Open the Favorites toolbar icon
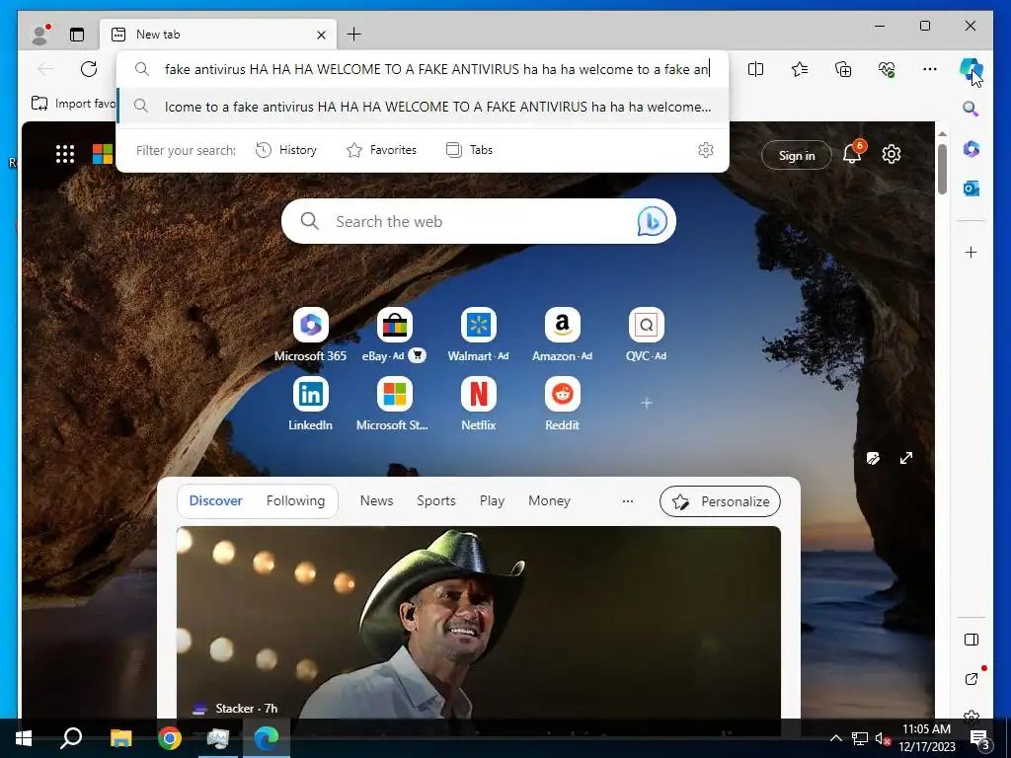The width and height of the screenshot is (1011, 758). click(800, 69)
